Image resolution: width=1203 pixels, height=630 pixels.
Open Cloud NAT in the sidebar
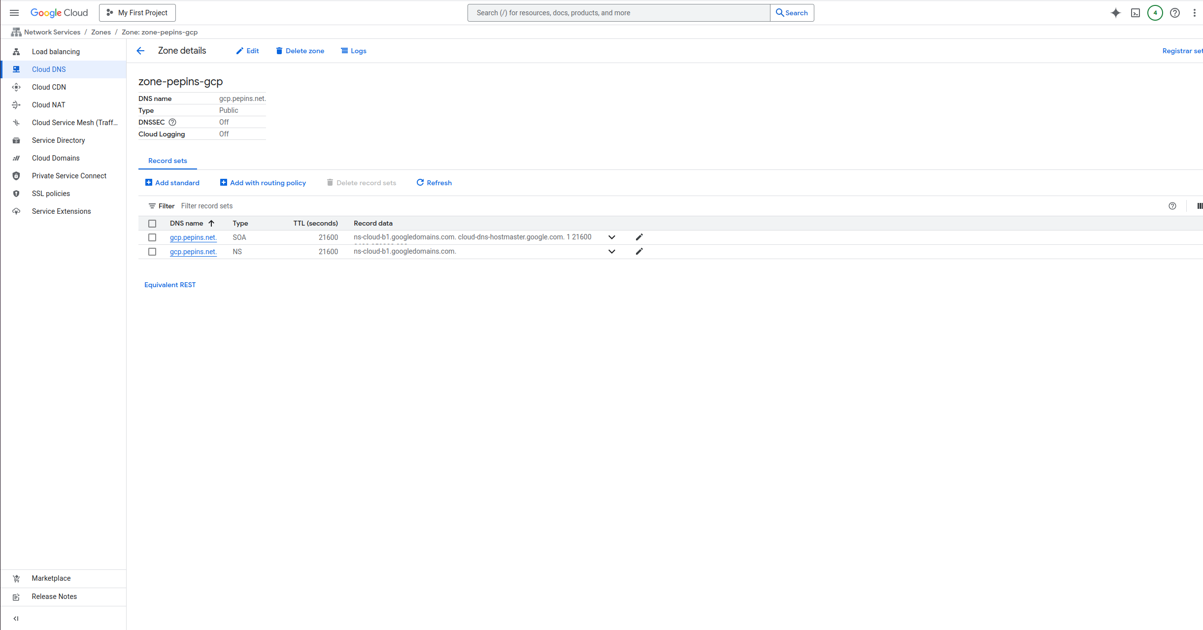tap(48, 104)
